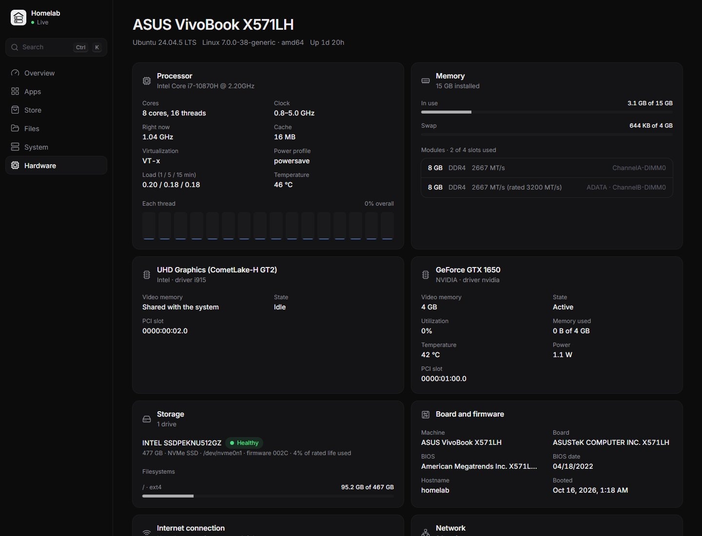Click the UHD Graphics card icon
The image size is (702, 536).
(x=147, y=275)
